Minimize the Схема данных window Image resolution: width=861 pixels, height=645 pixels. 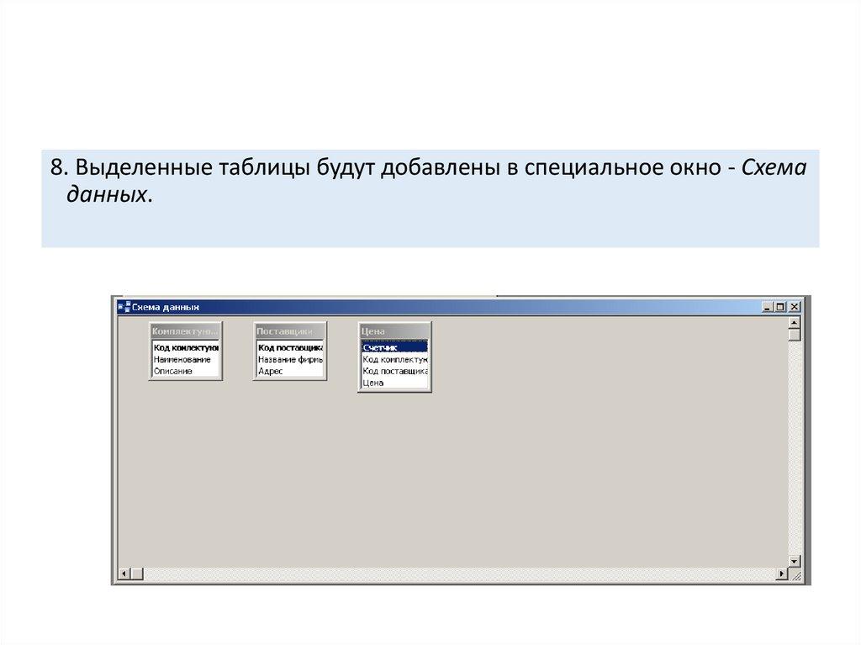[x=768, y=307]
